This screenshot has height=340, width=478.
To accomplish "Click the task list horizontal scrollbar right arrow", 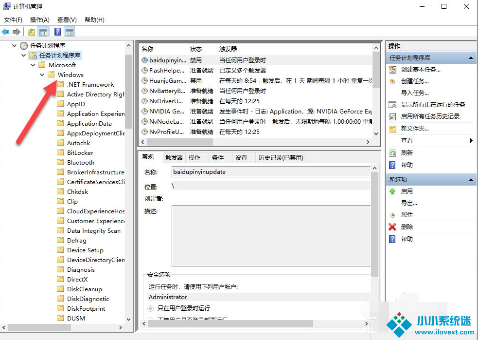I will tap(368, 142).
